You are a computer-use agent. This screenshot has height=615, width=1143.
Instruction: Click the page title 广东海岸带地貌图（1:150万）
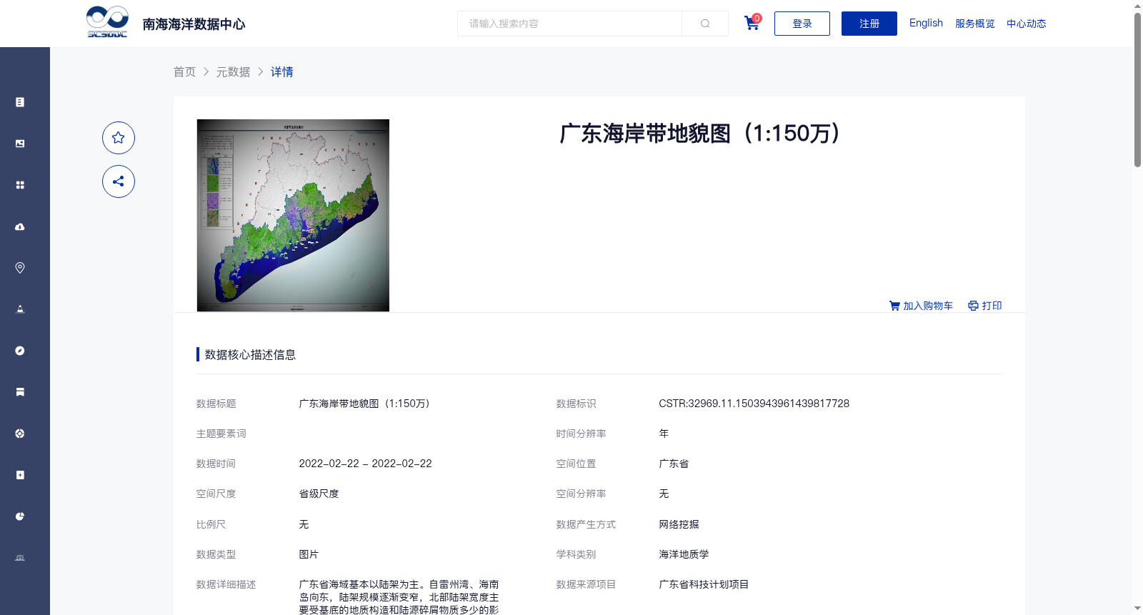[699, 133]
